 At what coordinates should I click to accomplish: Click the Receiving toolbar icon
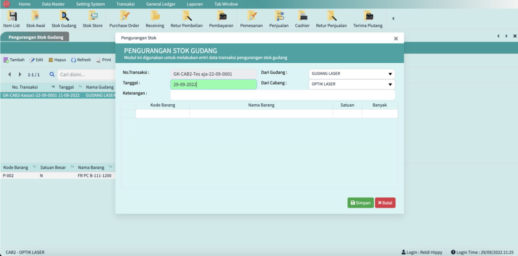pos(155,19)
